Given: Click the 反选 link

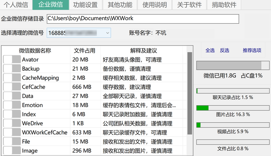Looking at the screenshot, I should (x=224, y=51).
